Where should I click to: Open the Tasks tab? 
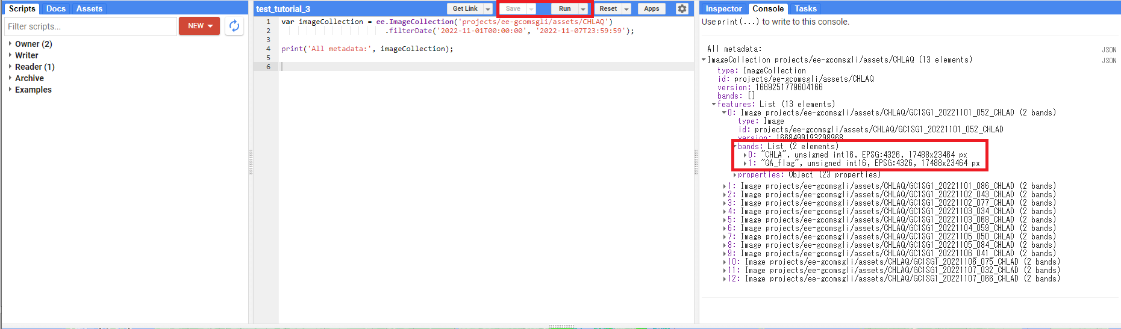click(805, 8)
